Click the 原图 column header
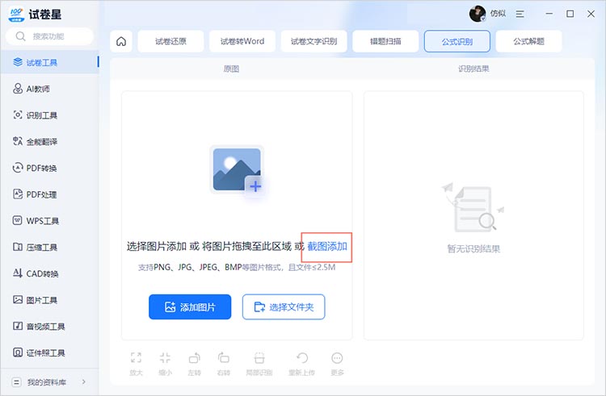The height and width of the screenshot is (396, 606). [x=231, y=69]
